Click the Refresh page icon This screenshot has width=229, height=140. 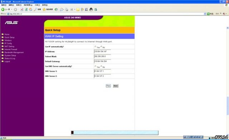26,10
